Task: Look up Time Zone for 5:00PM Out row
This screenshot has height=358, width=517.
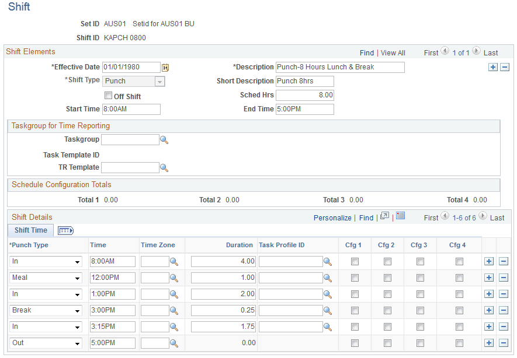Action: pos(174,343)
